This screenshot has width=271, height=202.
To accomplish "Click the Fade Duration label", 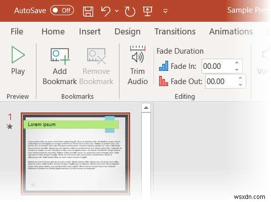I will (180, 51).
